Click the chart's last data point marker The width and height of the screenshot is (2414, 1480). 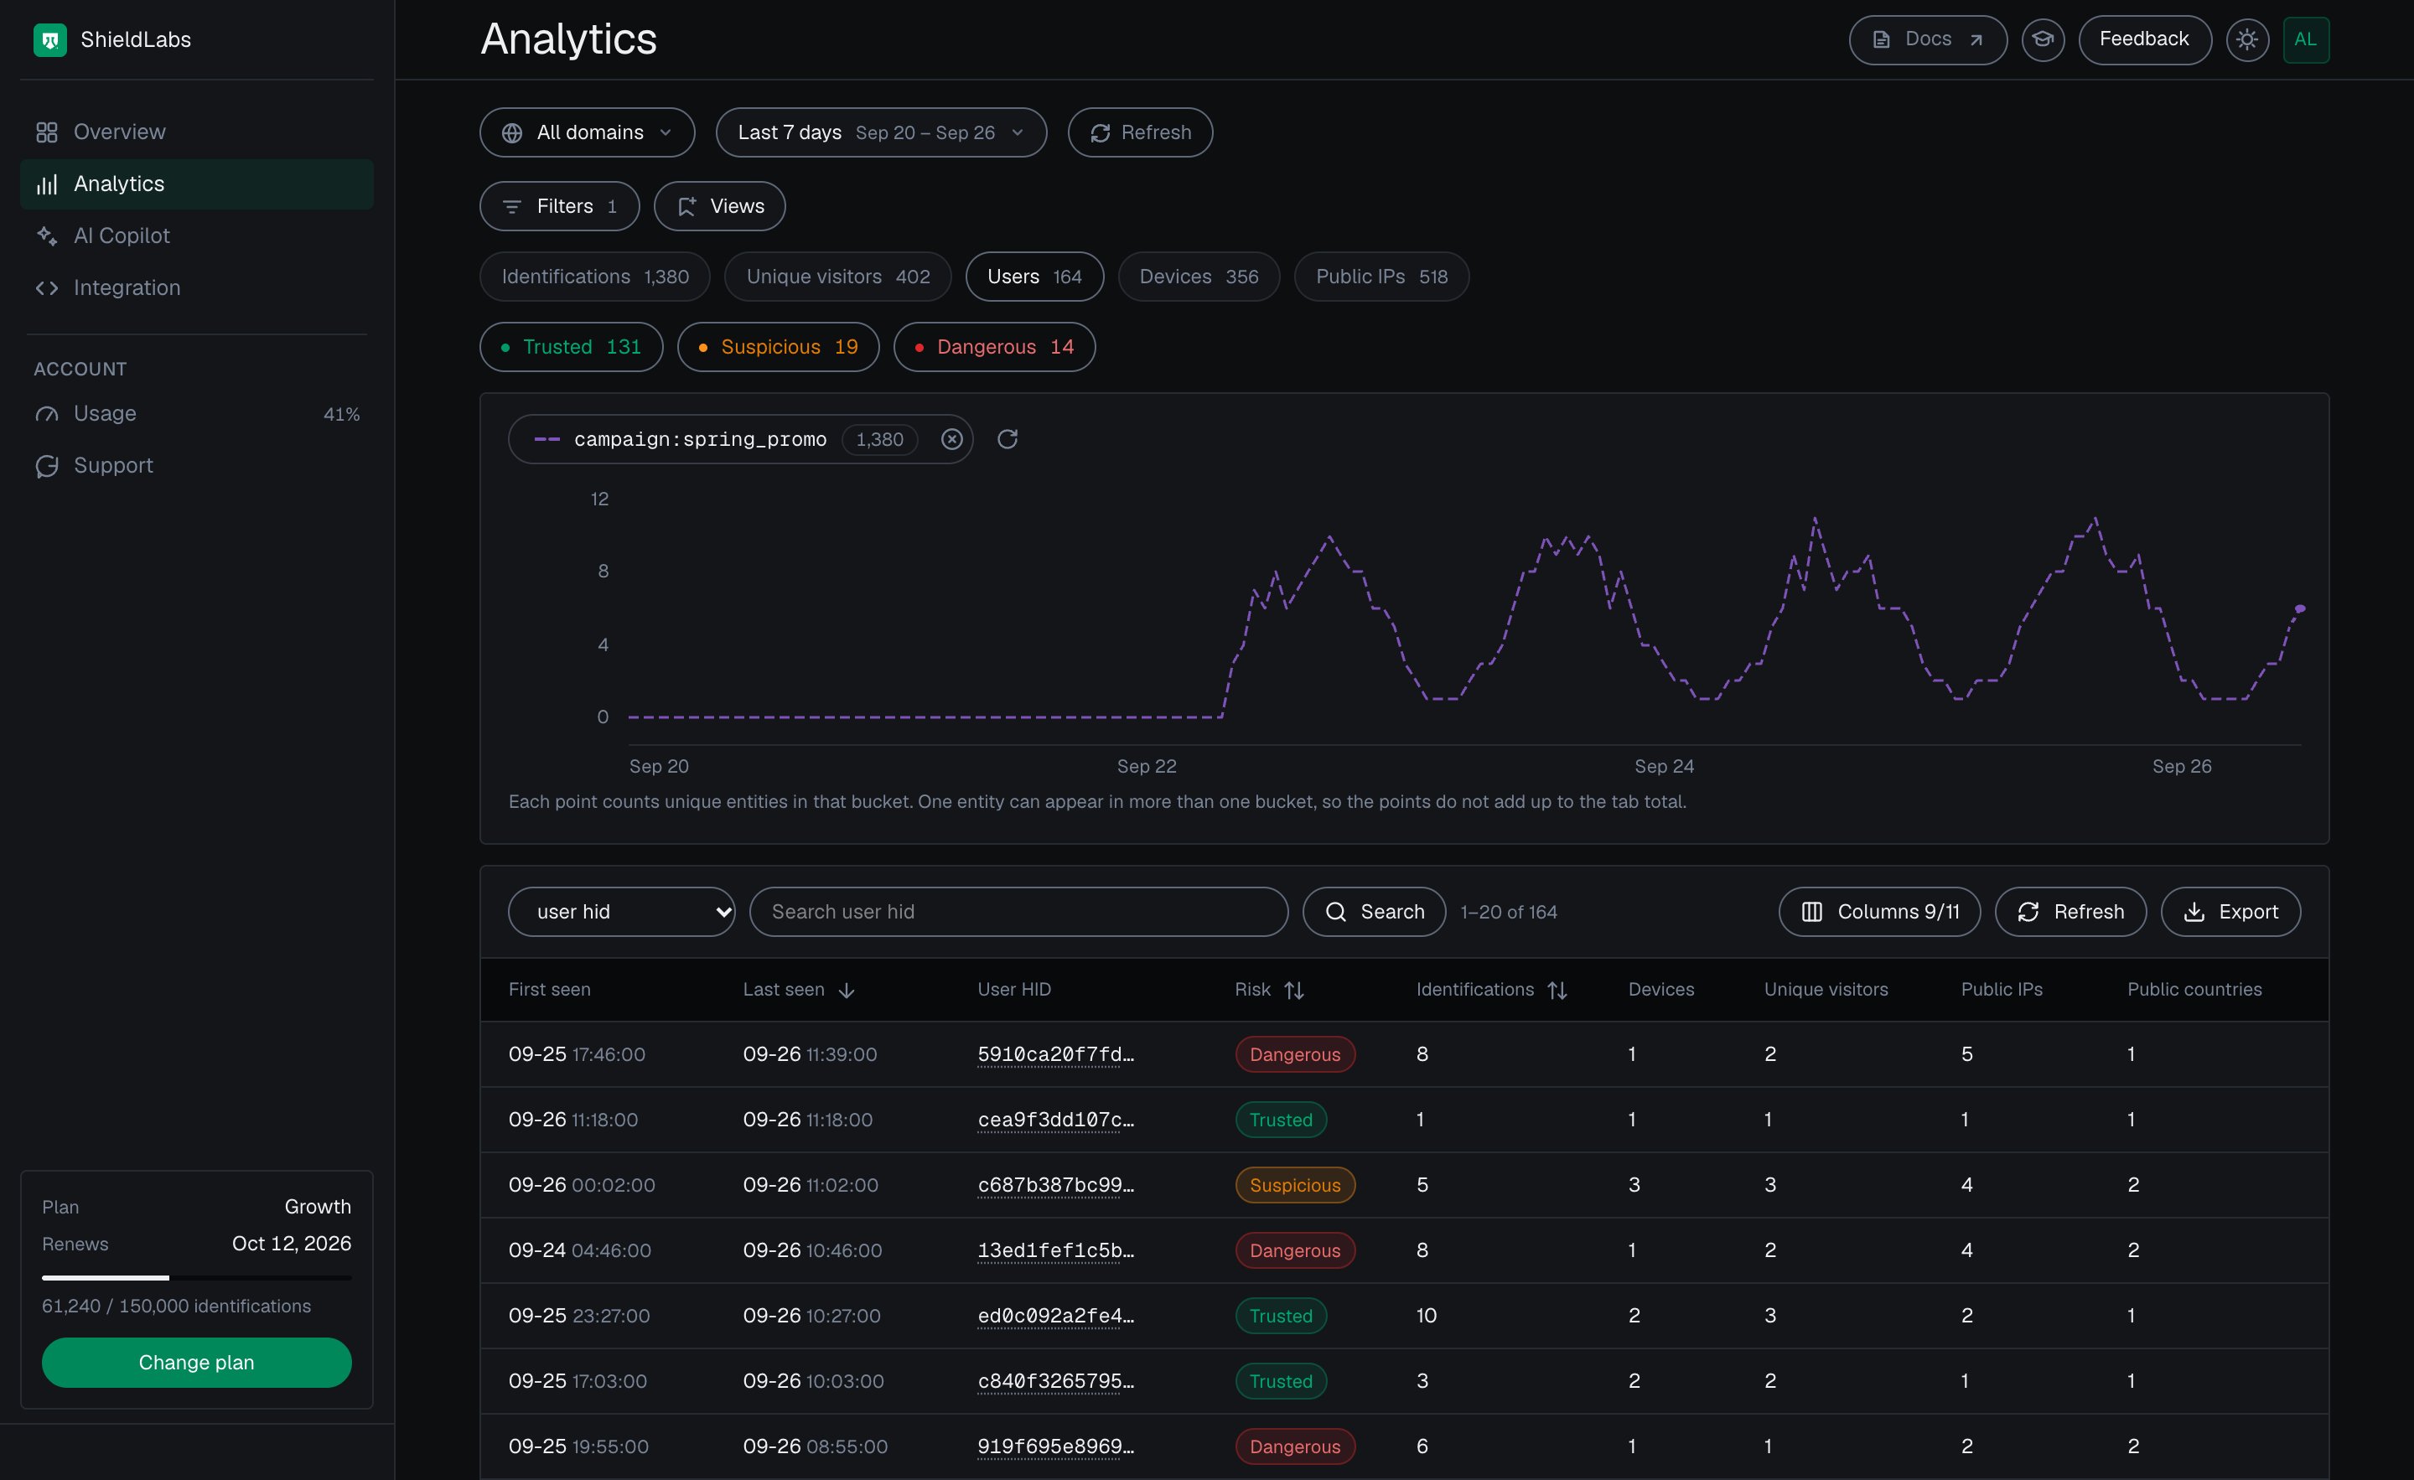(x=2300, y=609)
